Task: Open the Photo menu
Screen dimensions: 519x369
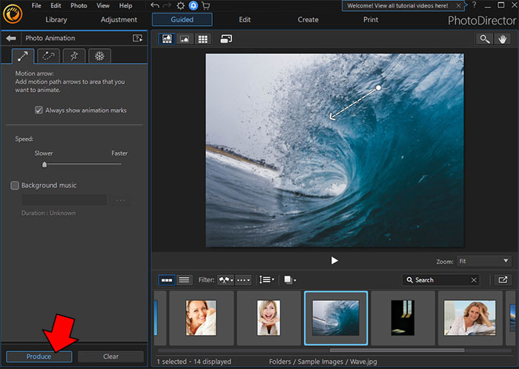Action: (79, 6)
